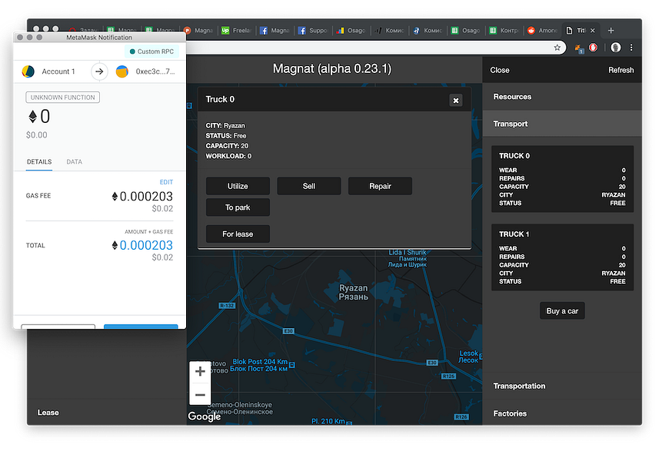The height and width of the screenshot is (461, 669).
Task: Zoom in on the map
Action: click(x=200, y=371)
